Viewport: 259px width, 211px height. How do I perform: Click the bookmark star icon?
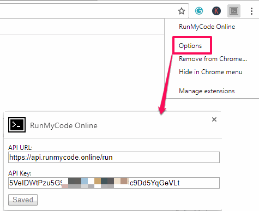[x=182, y=11]
